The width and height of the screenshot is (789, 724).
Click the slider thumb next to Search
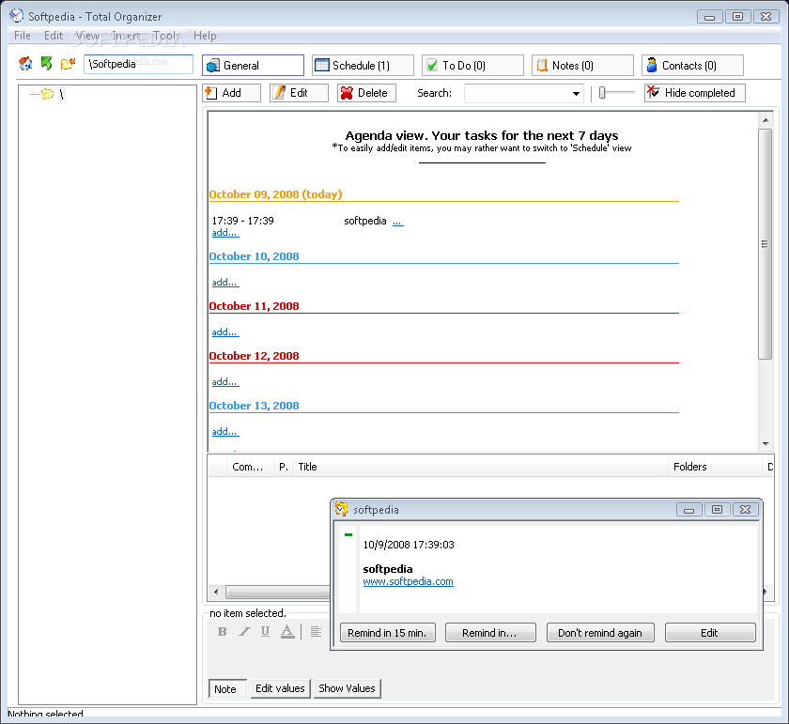(x=602, y=93)
